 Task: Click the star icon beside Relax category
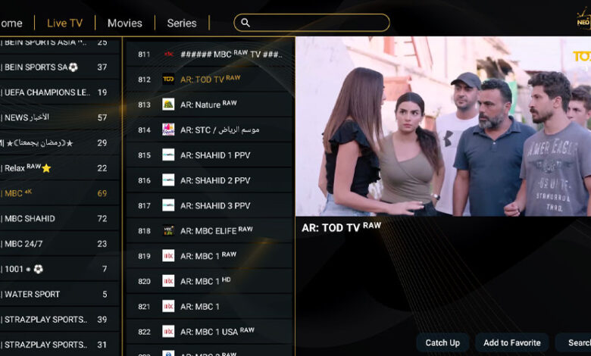pos(46,168)
